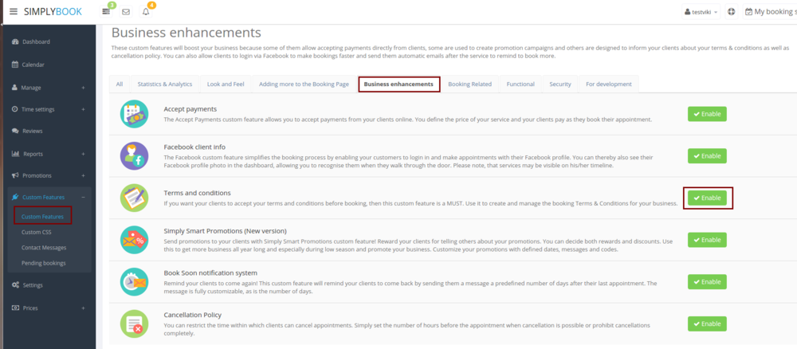
Task: Go to Pending bookings in sidebar
Action: 44,262
